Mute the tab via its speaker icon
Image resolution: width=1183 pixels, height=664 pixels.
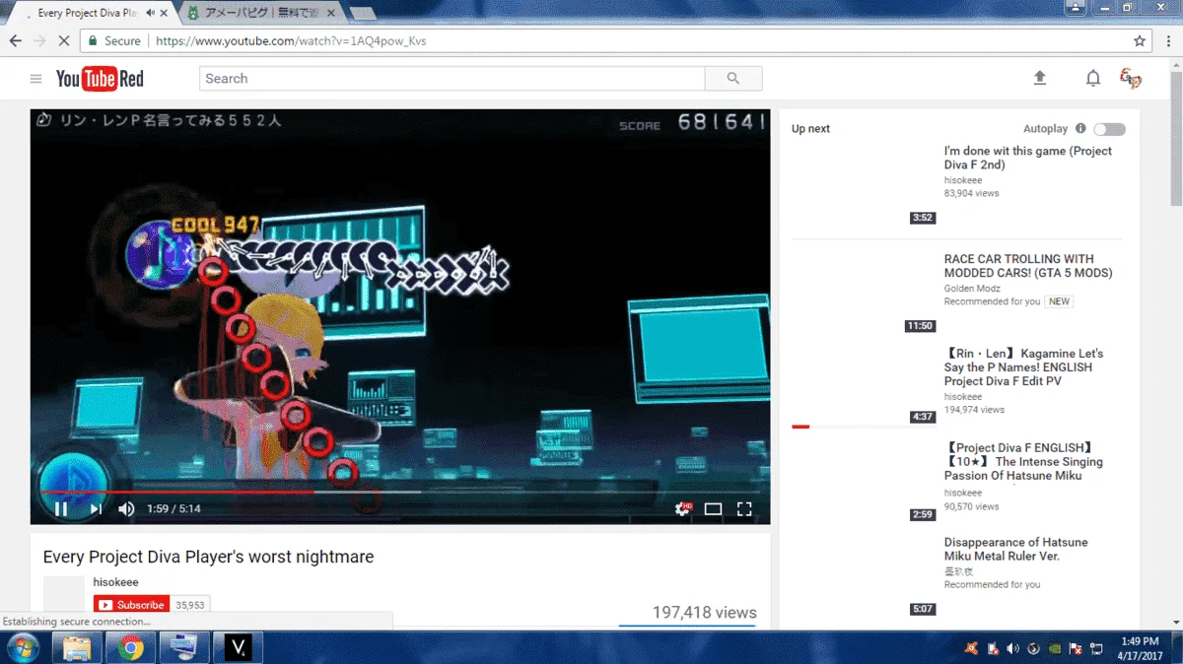click(150, 14)
